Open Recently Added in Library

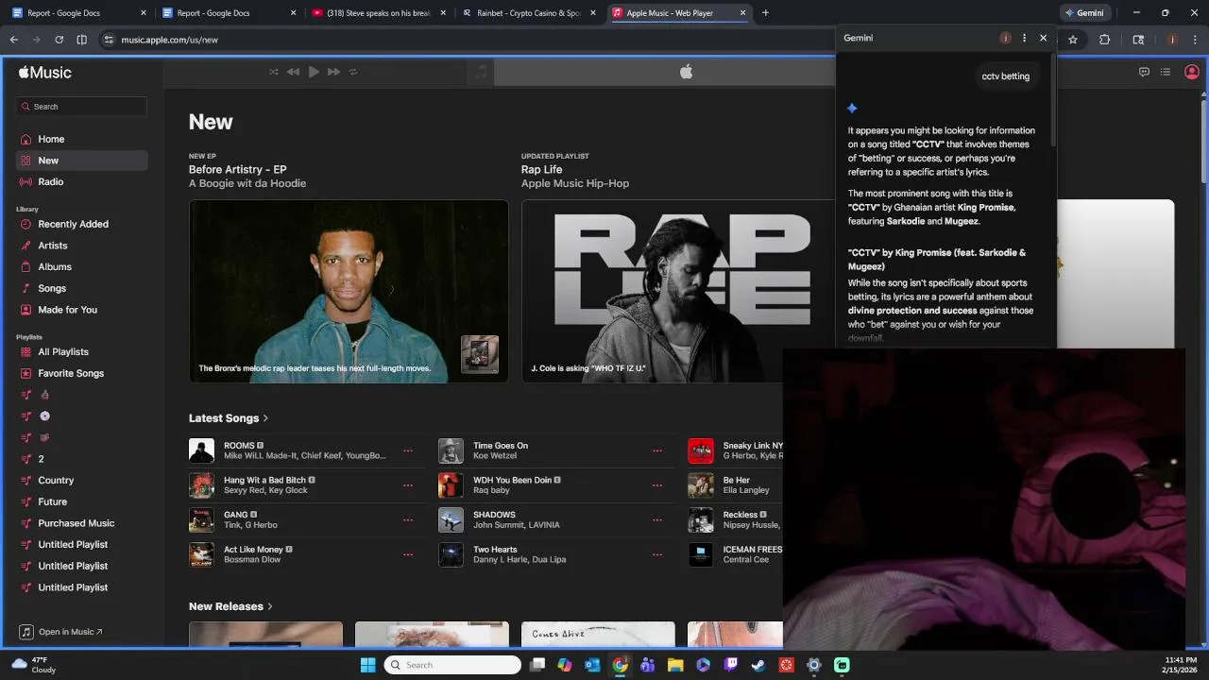(x=81, y=224)
